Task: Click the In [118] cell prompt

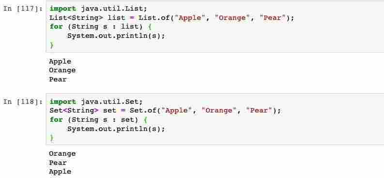Action: pyautogui.click(x=23, y=101)
